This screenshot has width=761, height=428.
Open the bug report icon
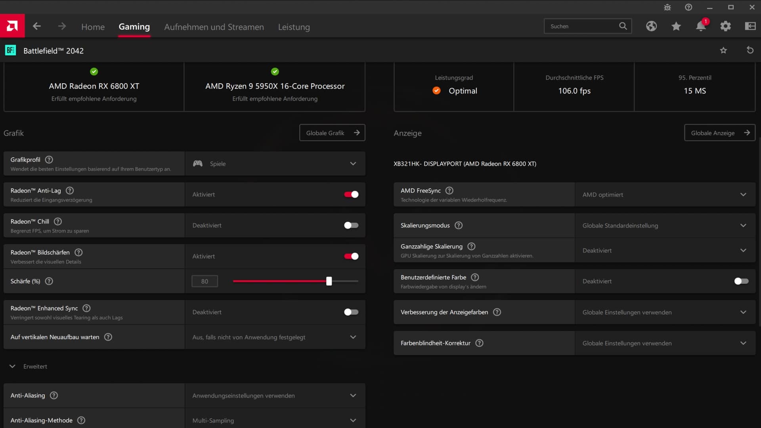coord(667,7)
